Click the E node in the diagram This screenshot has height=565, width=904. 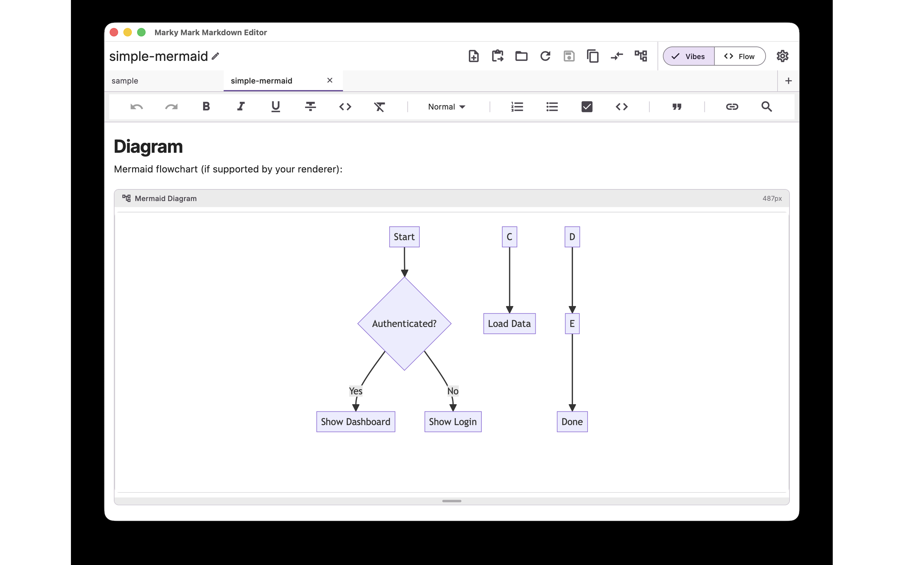(572, 324)
